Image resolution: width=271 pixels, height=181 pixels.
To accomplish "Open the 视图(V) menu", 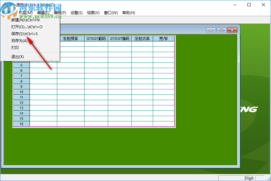I will (93, 13).
